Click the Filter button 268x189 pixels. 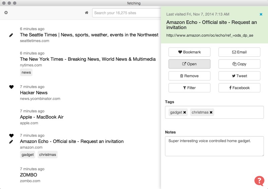tap(189, 88)
